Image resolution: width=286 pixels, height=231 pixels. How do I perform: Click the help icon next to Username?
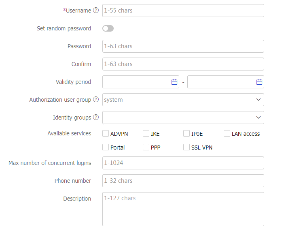click(96, 11)
